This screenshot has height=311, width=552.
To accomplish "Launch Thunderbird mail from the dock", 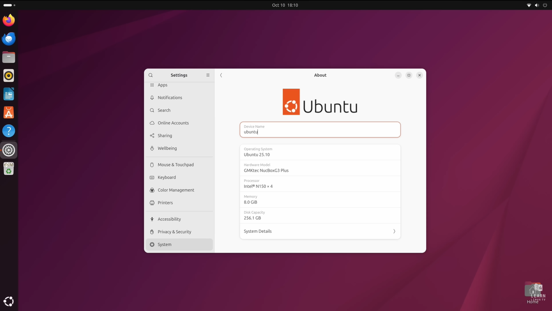I will pos(9,39).
